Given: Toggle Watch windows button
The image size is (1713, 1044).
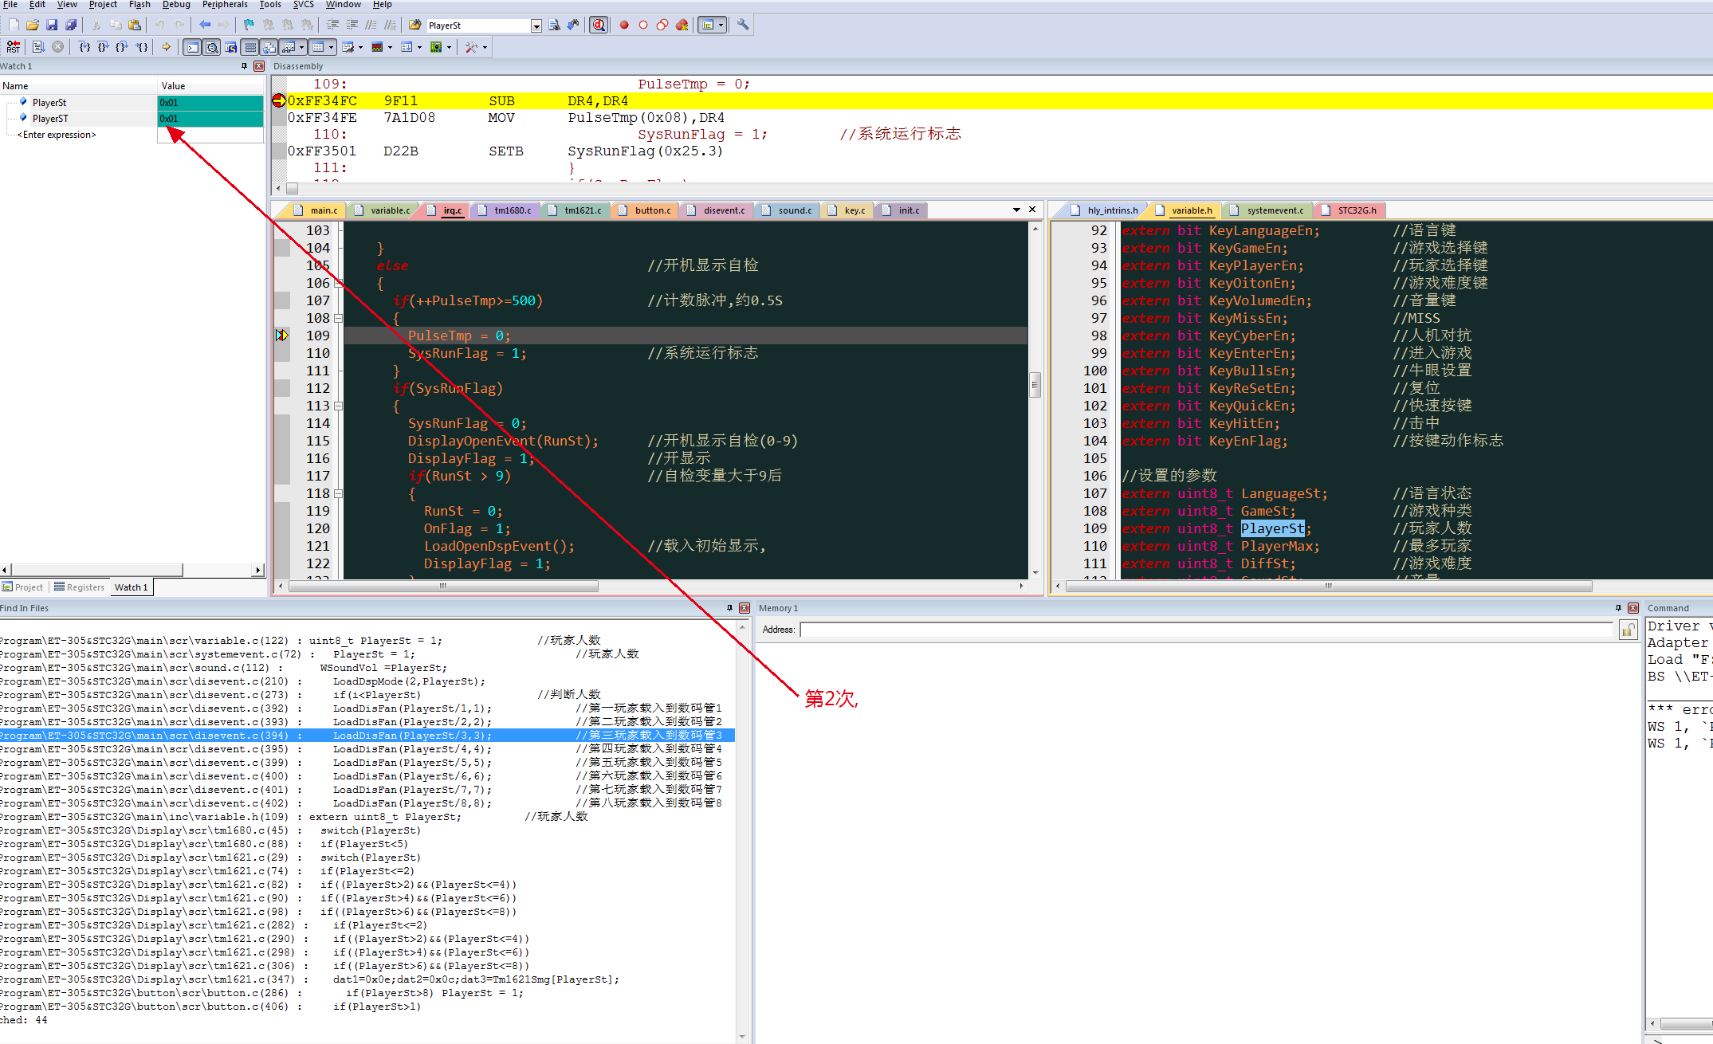Looking at the screenshot, I should click(x=289, y=48).
